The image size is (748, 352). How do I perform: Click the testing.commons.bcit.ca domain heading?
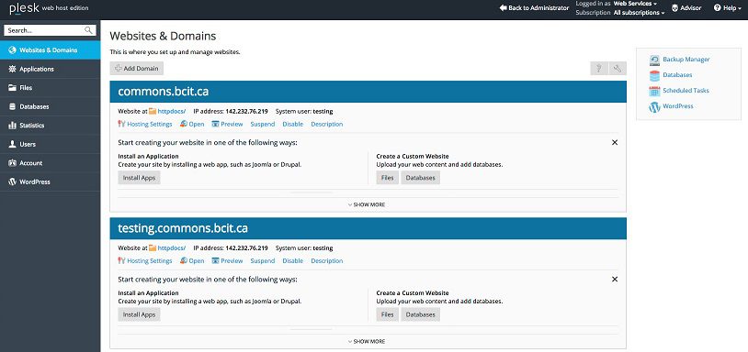pos(183,228)
